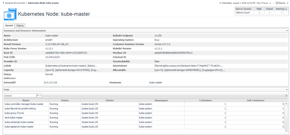This screenshot has width=290, height=135.
Task: Sort pods by Status column
Action: tap(65, 100)
